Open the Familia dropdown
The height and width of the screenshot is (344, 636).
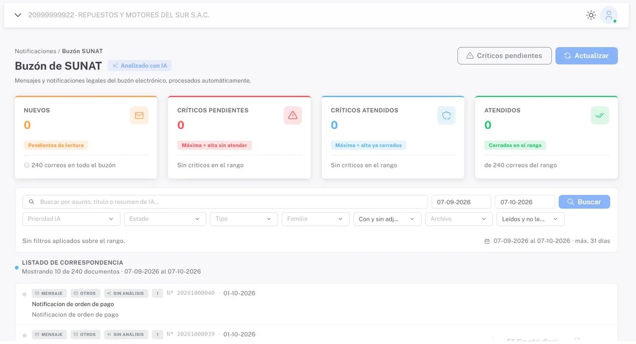click(x=315, y=219)
